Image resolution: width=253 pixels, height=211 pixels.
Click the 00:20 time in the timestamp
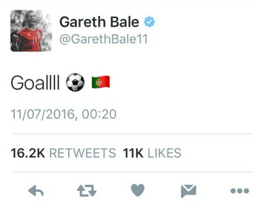99,114
